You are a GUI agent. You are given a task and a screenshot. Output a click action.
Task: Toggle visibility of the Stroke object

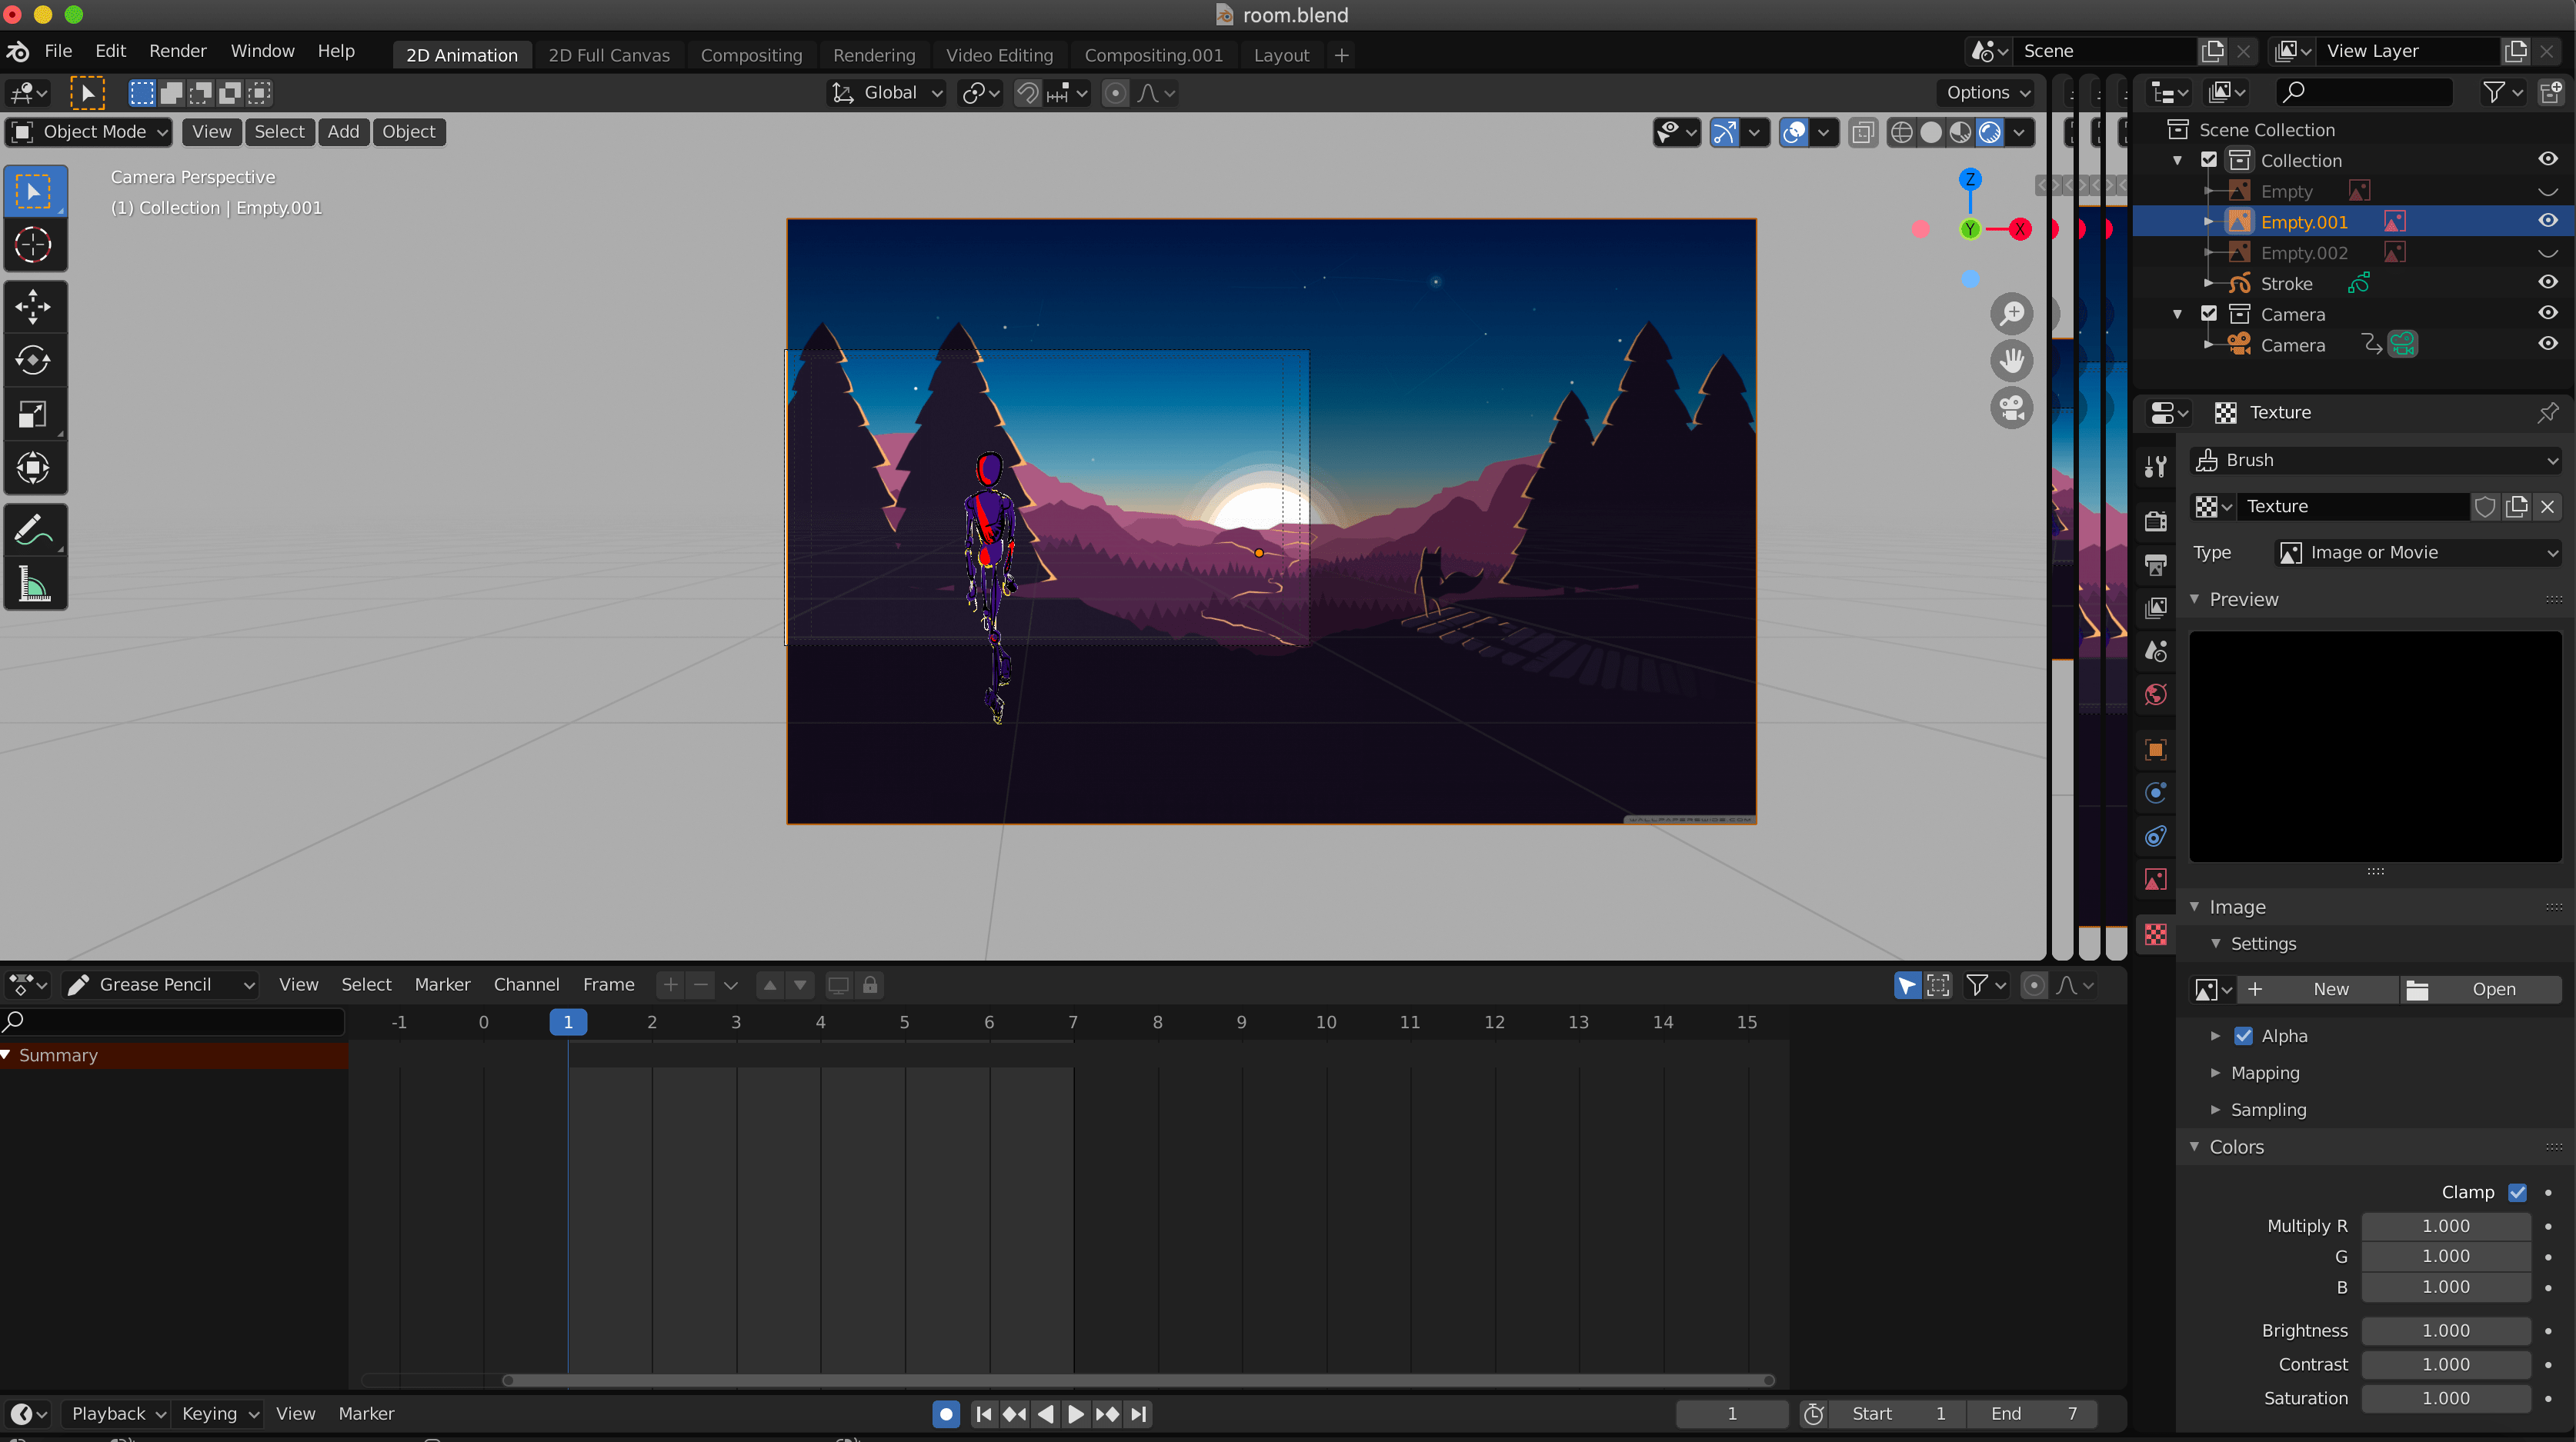click(2547, 283)
